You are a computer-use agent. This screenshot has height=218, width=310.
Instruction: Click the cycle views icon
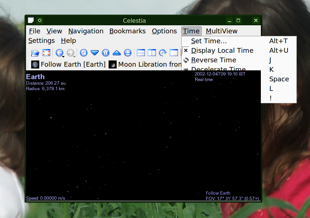tap(163, 53)
